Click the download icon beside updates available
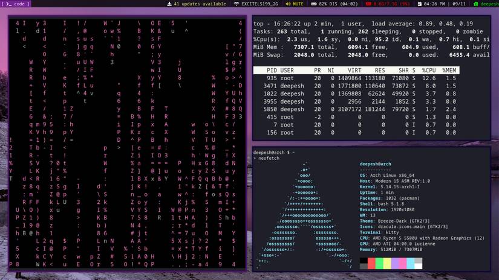Screen dimensions: 499x280 169,4
